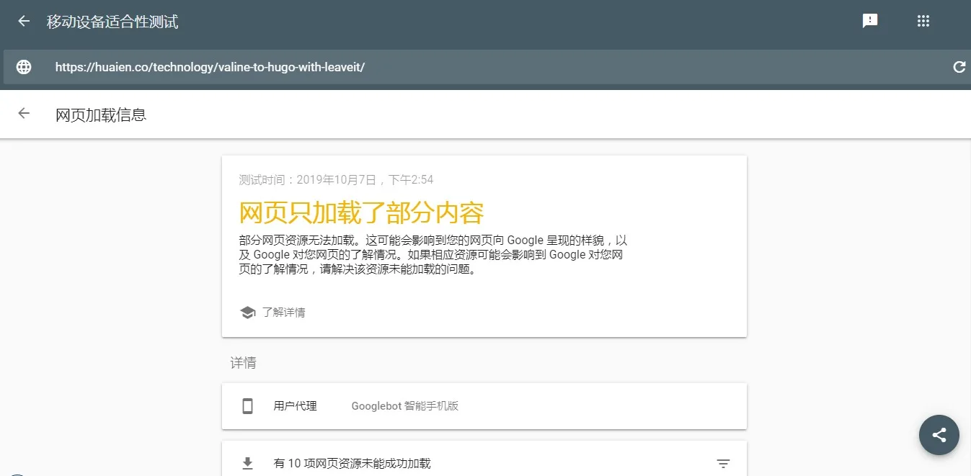Click the feedback report icon
Screen dimensions: 971x476
point(870,20)
